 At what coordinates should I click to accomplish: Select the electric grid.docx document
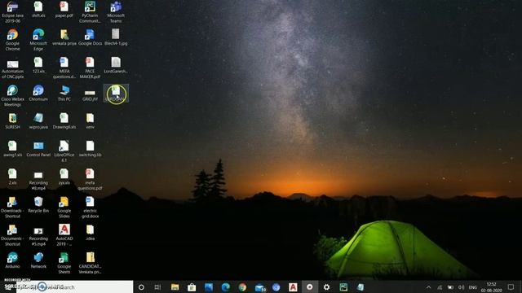pyautogui.click(x=90, y=208)
